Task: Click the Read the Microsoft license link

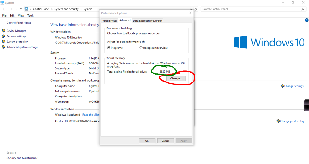Action: point(91,115)
